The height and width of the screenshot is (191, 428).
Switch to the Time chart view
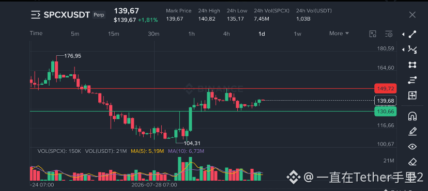36,33
